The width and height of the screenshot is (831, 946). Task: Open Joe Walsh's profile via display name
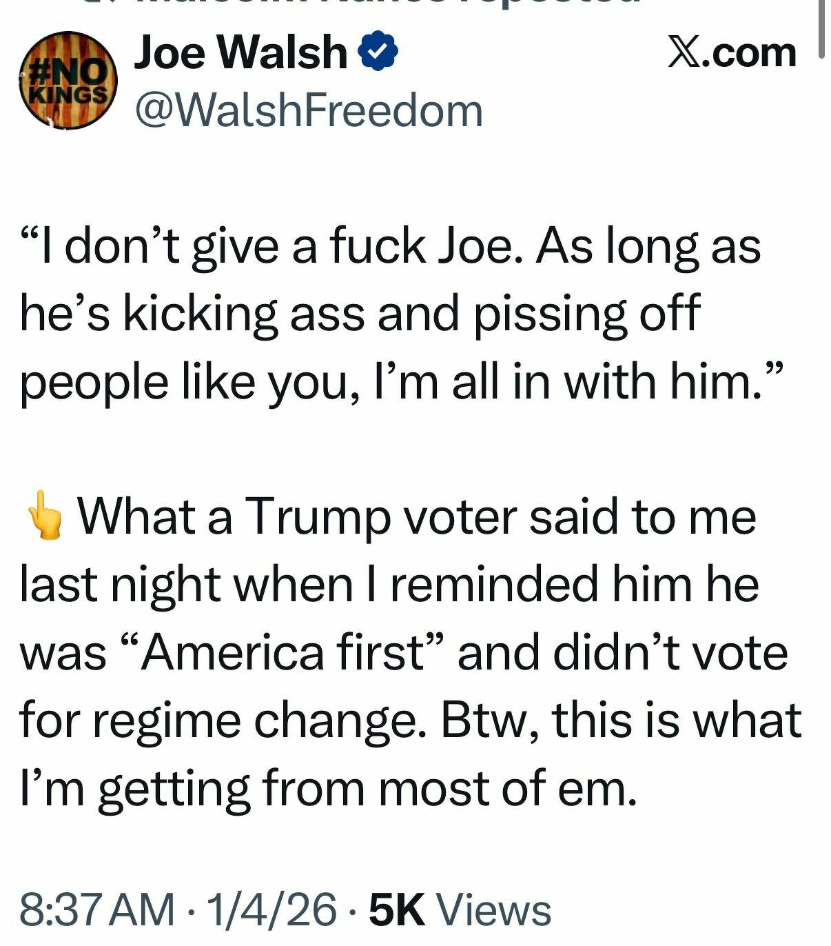pyautogui.click(x=240, y=53)
